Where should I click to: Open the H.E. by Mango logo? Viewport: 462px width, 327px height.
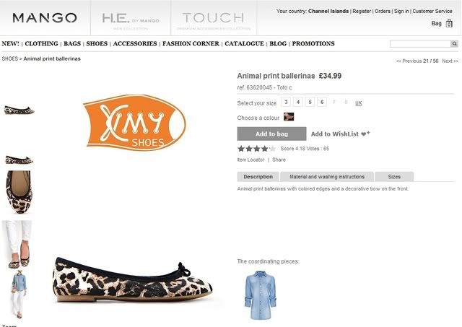tap(131, 18)
